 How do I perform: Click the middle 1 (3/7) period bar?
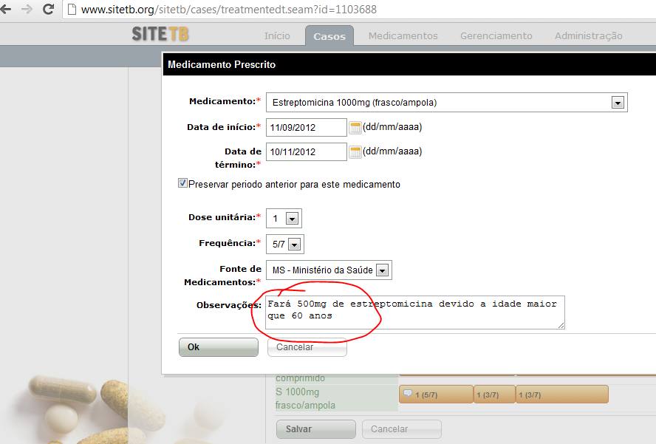[x=494, y=395]
